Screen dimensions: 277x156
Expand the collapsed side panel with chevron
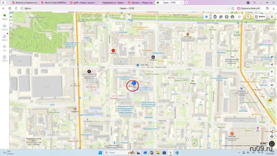(x=11, y=24)
